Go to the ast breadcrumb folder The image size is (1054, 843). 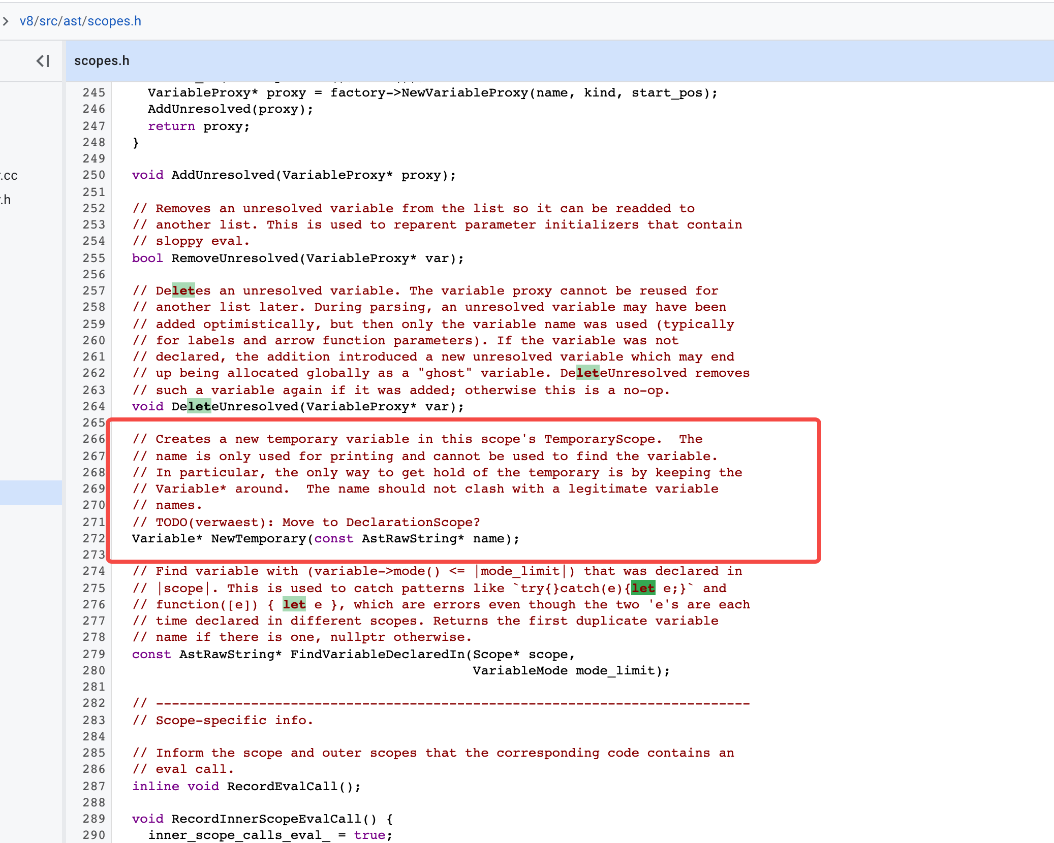73,21
